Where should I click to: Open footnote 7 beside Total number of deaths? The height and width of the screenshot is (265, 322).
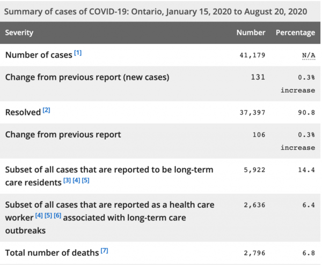[104, 250]
